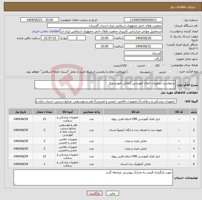The image size is (202, 200).
Task: Click the delivery city field گرگان
Action: (143, 59)
